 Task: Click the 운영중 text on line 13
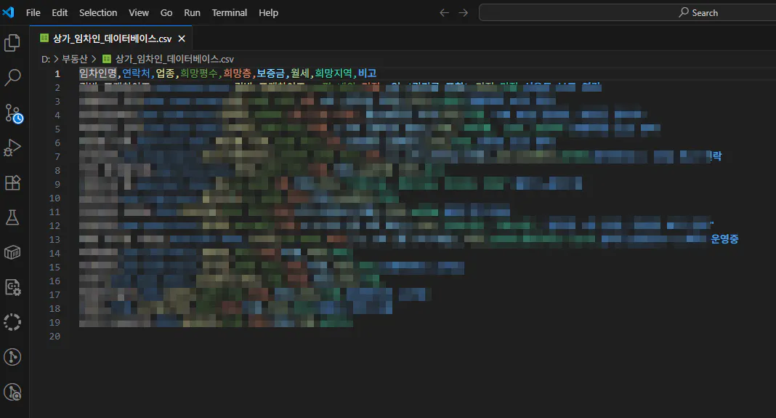point(724,239)
